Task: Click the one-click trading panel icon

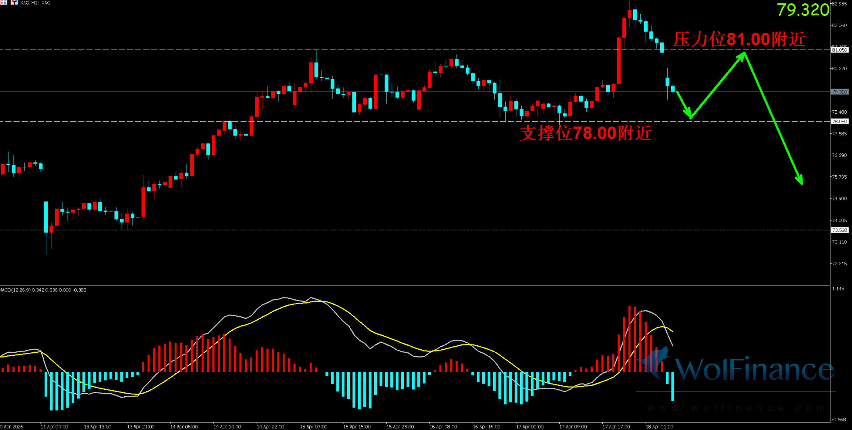Action: pyautogui.click(x=14, y=2)
